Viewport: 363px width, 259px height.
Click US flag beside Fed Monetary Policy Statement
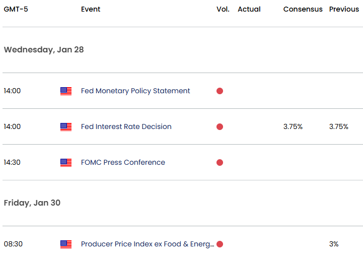pyautogui.click(x=66, y=91)
